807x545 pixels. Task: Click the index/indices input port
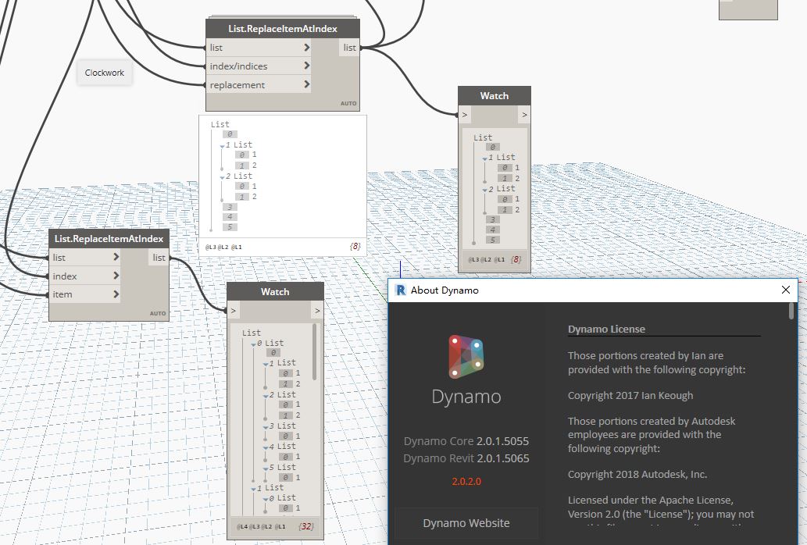[x=259, y=66]
